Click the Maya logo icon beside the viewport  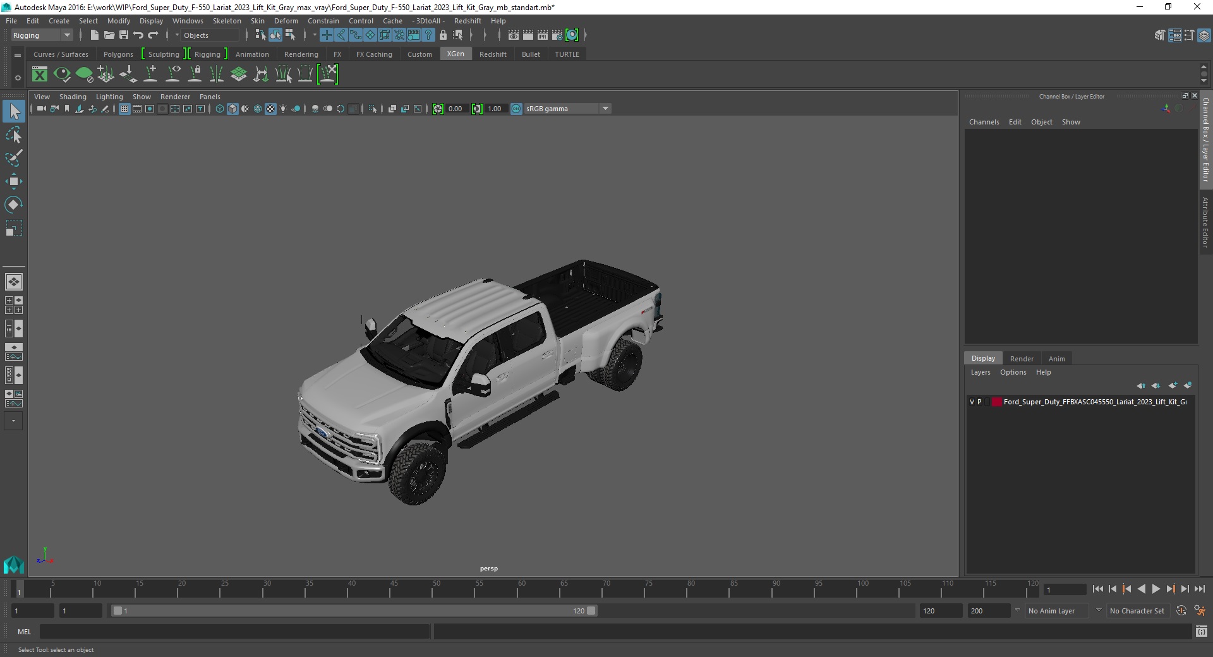pyautogui.click(x=14, y=564)
